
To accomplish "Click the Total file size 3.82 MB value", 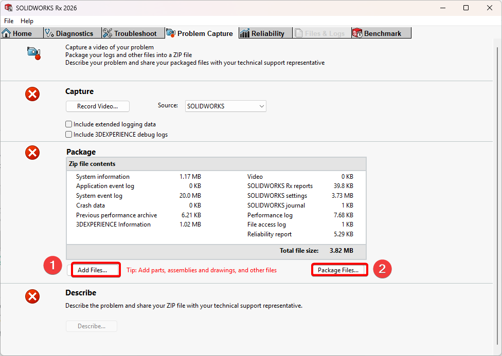I will tap(342, 251).
